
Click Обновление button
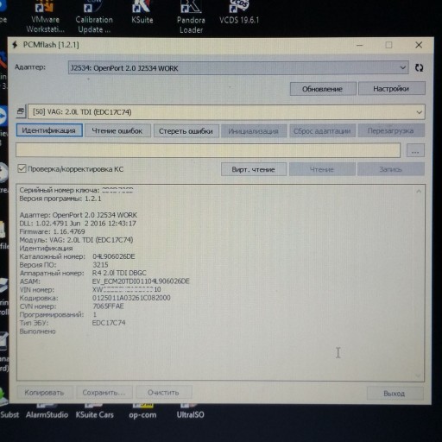(323, 89)
